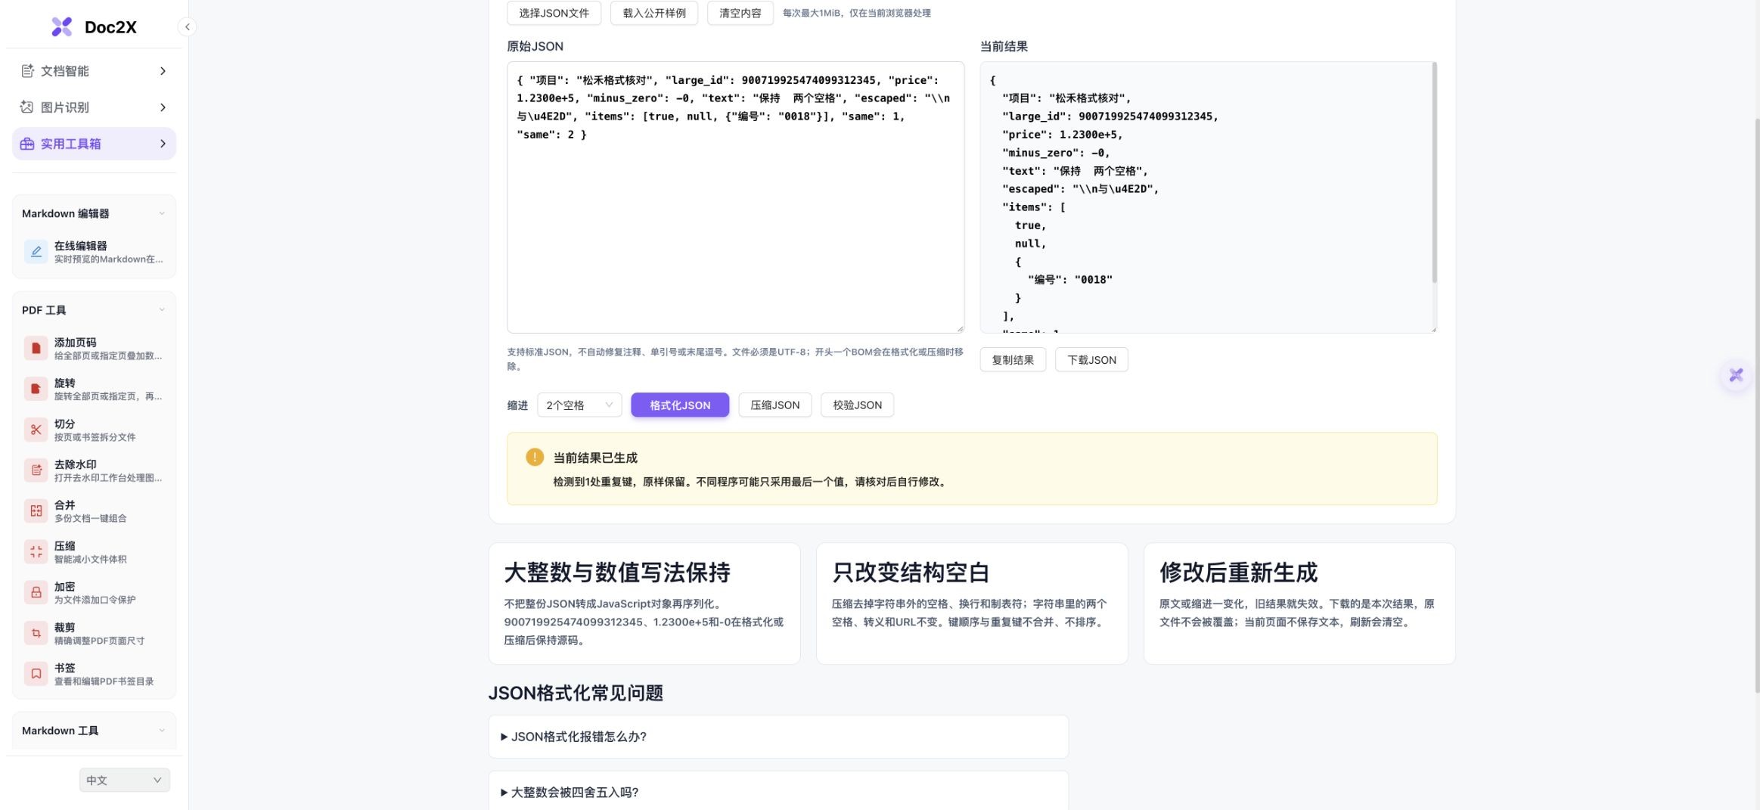Click the 图片识别 image icon
The image size is (1760, 810).
click(27, 107)
